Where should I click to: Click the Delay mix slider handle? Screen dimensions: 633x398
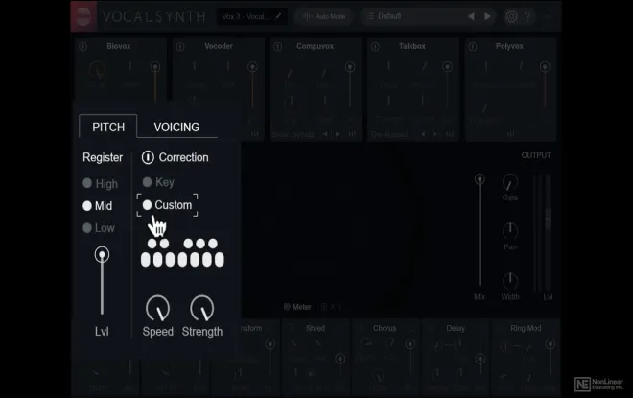pos(480,359)
